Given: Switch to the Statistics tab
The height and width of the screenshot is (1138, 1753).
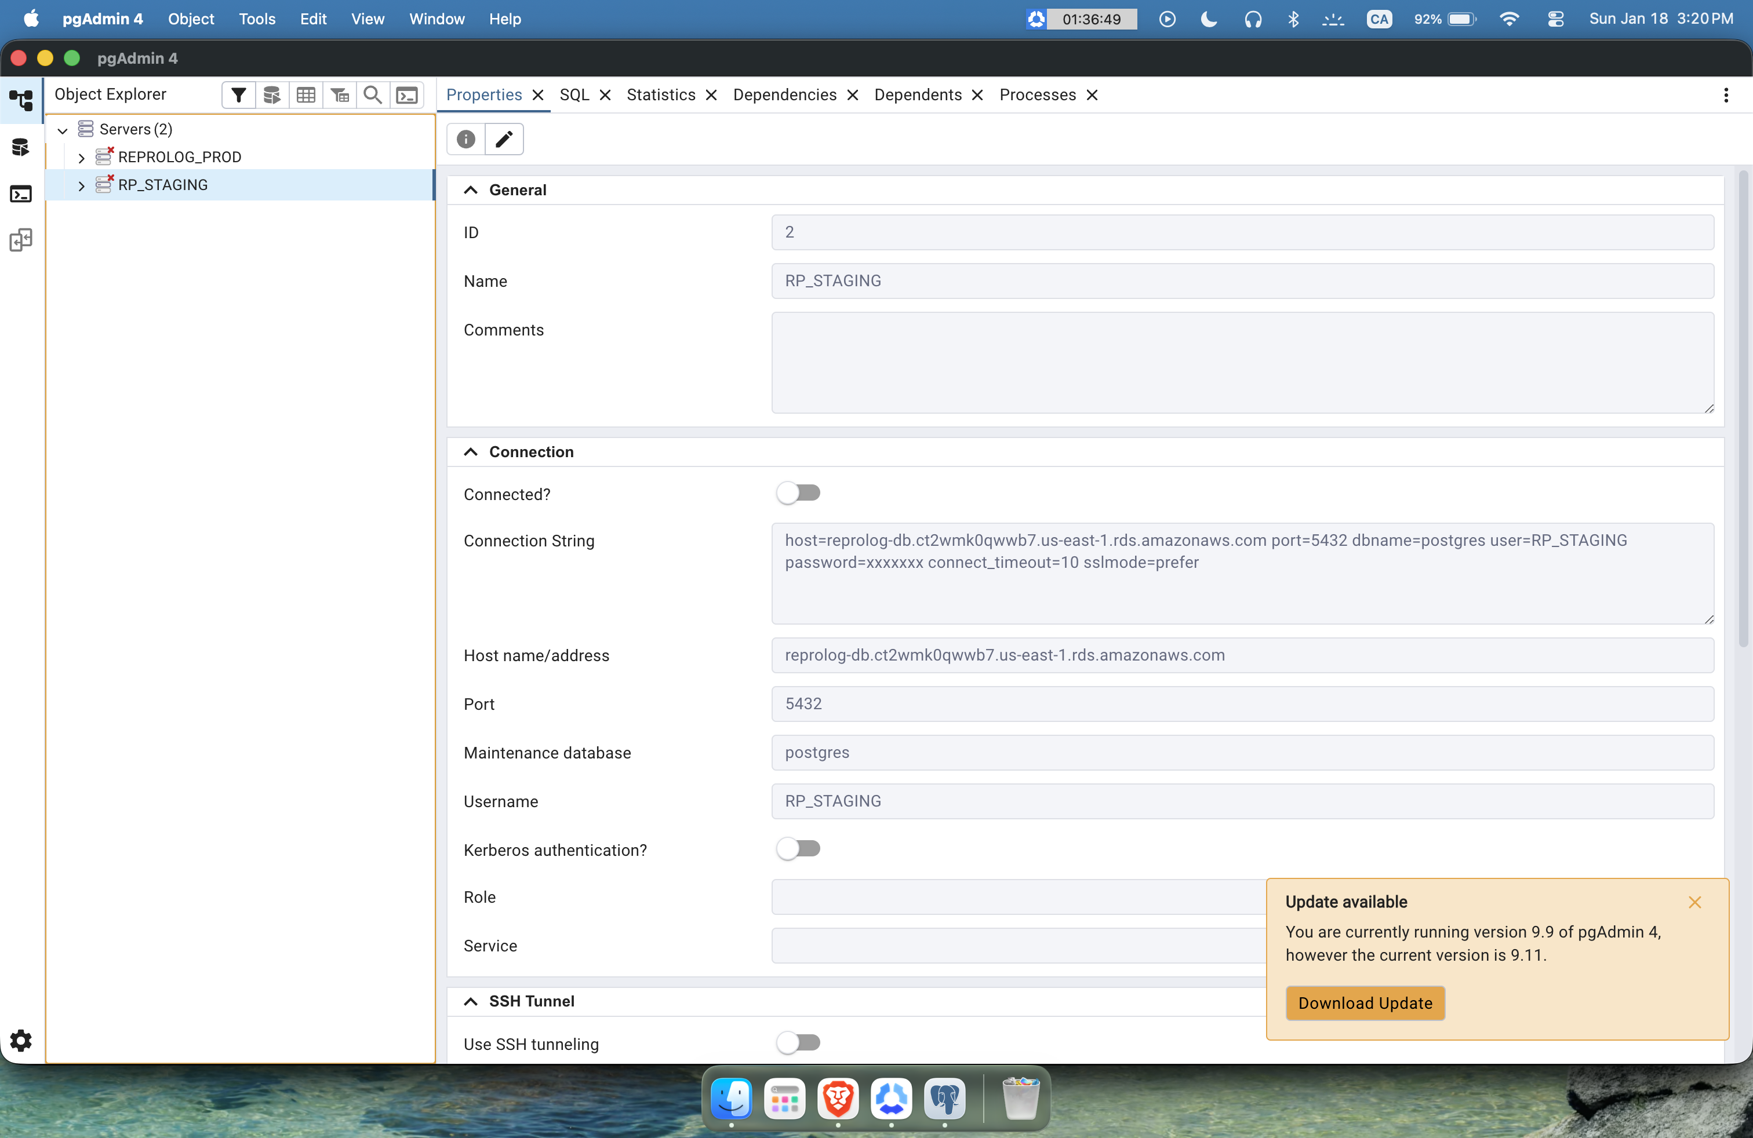Looking at the screenshot, I should [x=661, y=95].
